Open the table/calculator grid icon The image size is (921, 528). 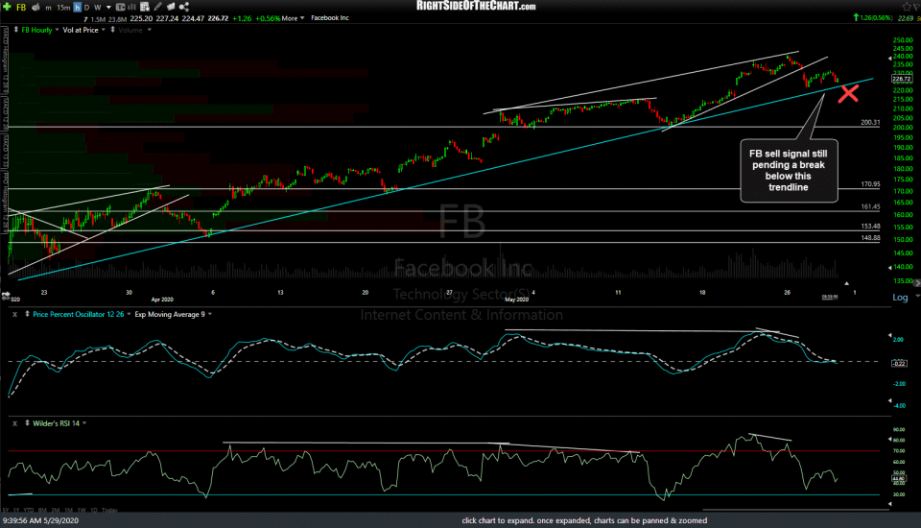[145, 7]
